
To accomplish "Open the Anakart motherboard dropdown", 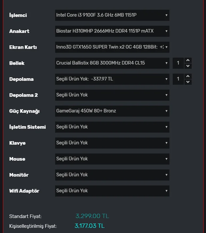I will (x=112, y=31).
